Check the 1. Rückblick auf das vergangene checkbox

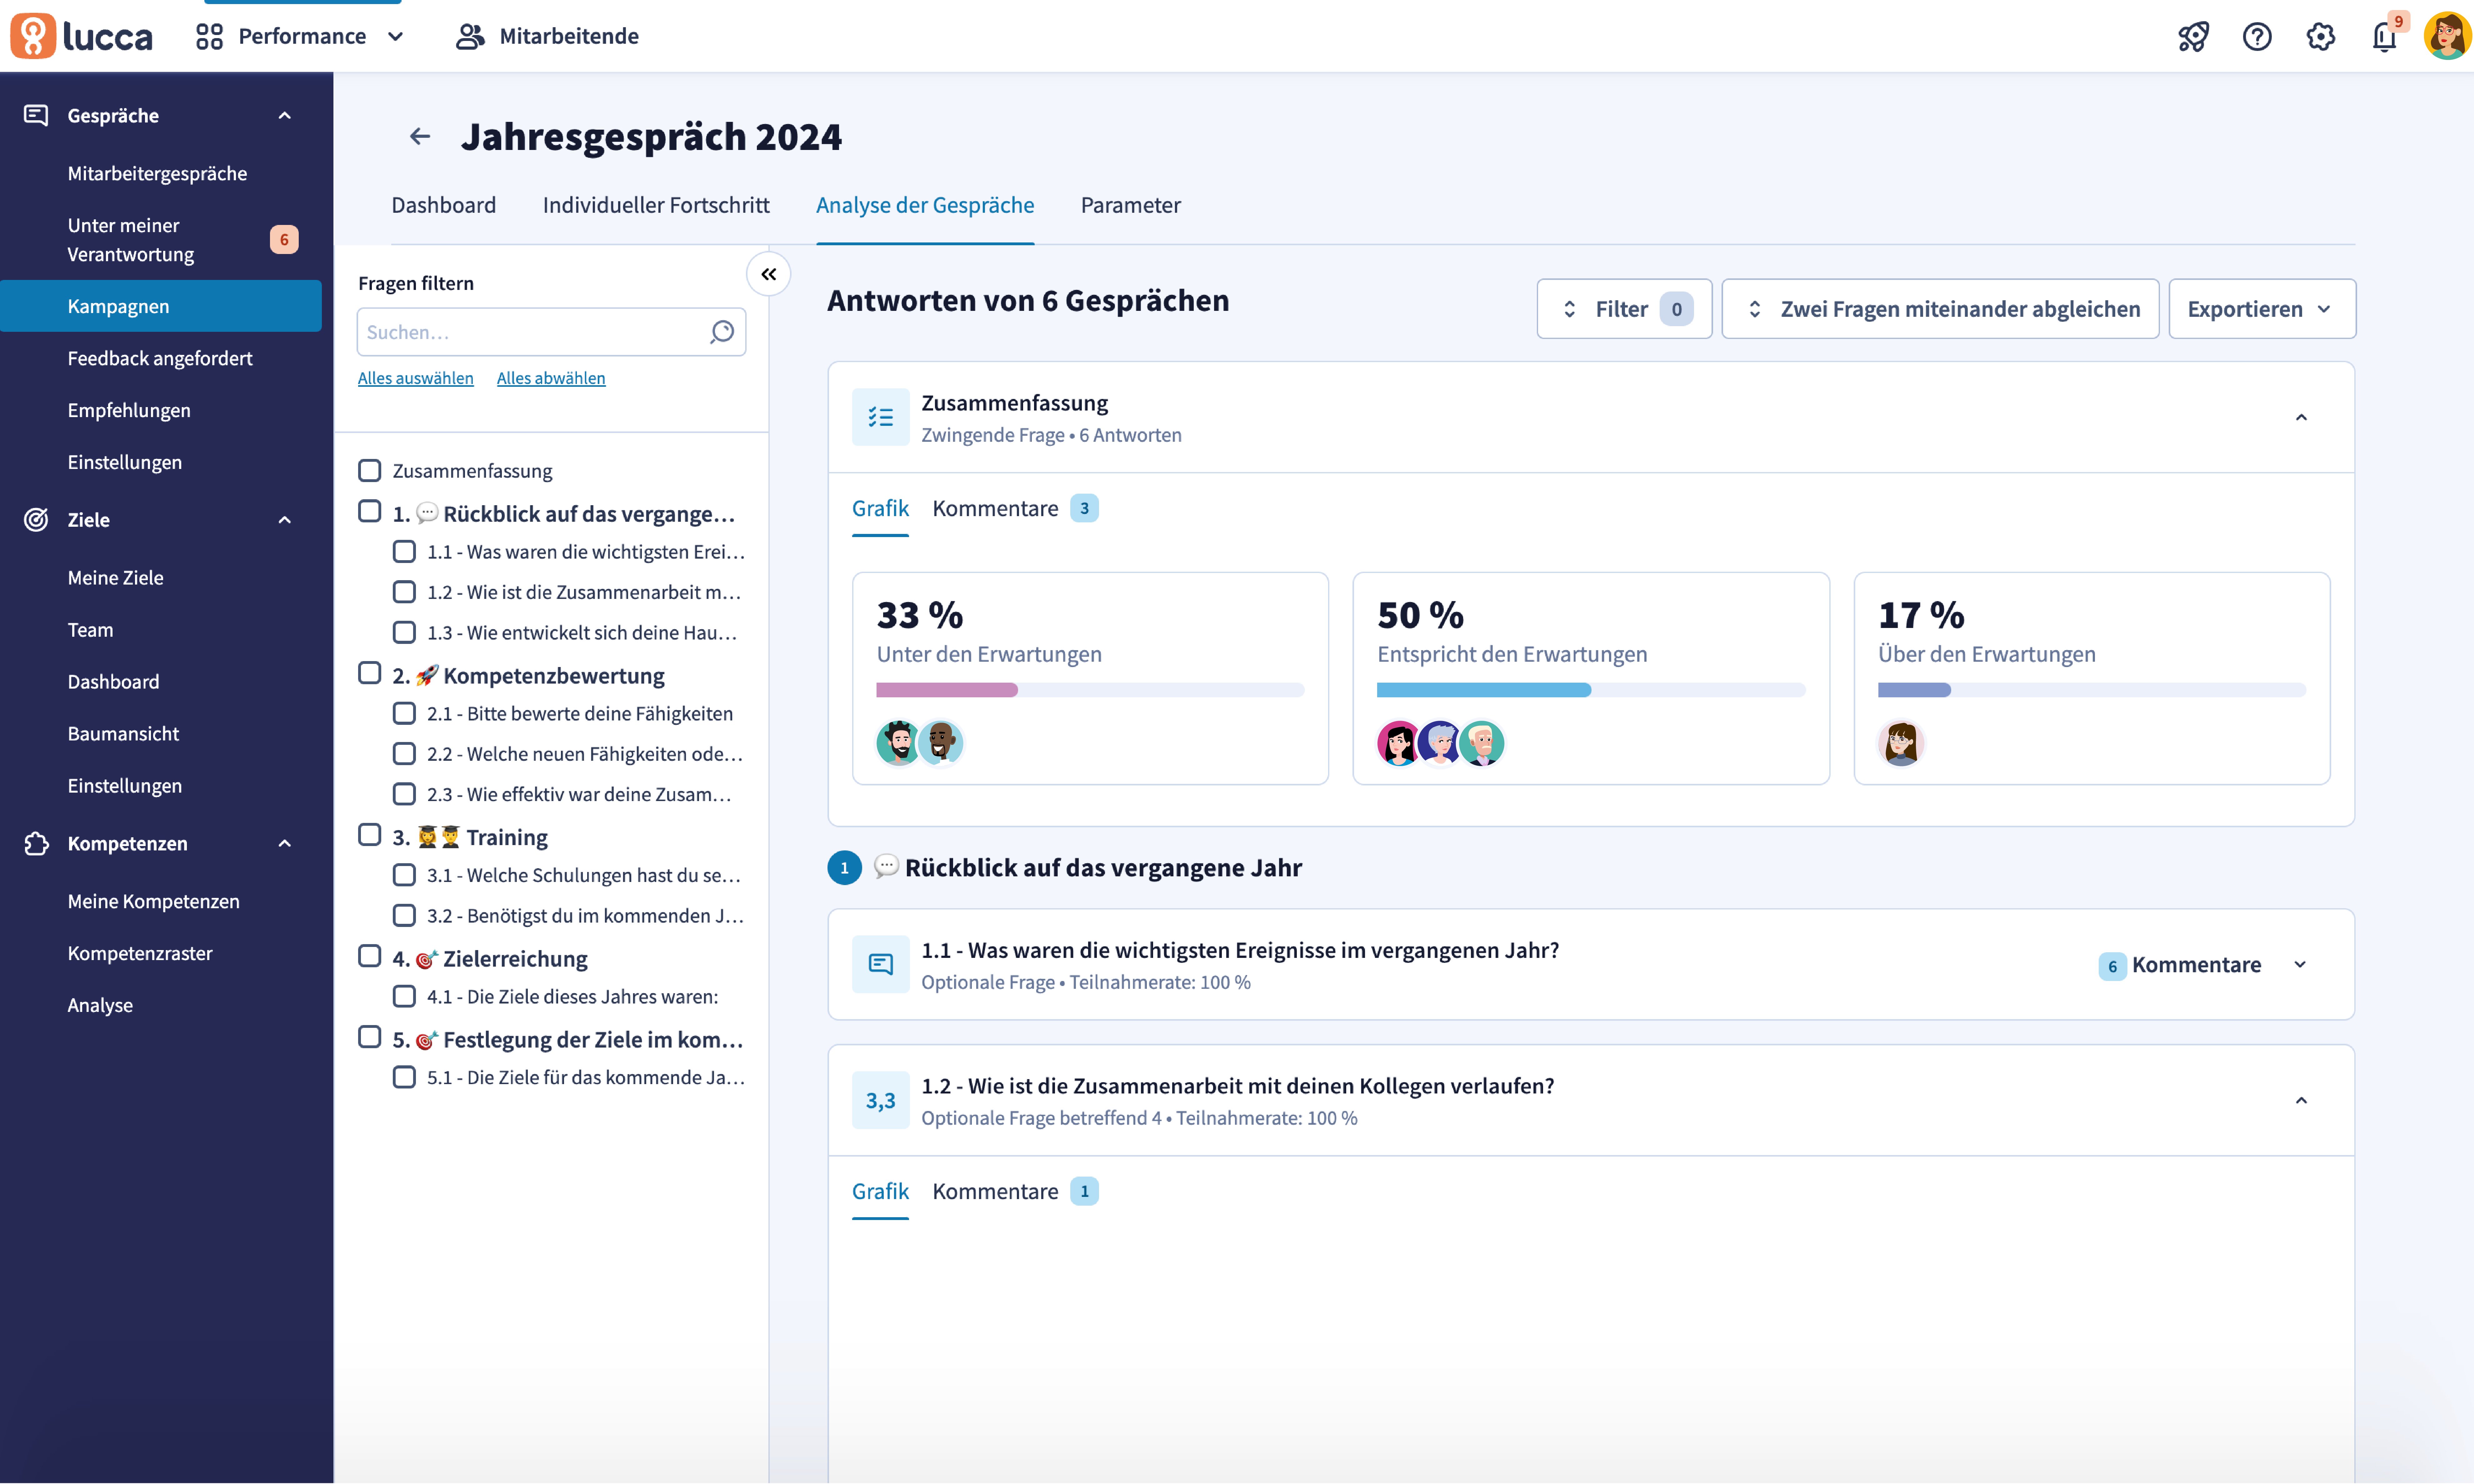pos(370,511)
